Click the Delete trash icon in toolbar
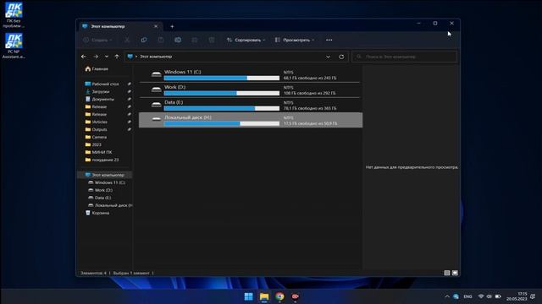Viewport: 542px width, 304px height. tap(212, 40)
